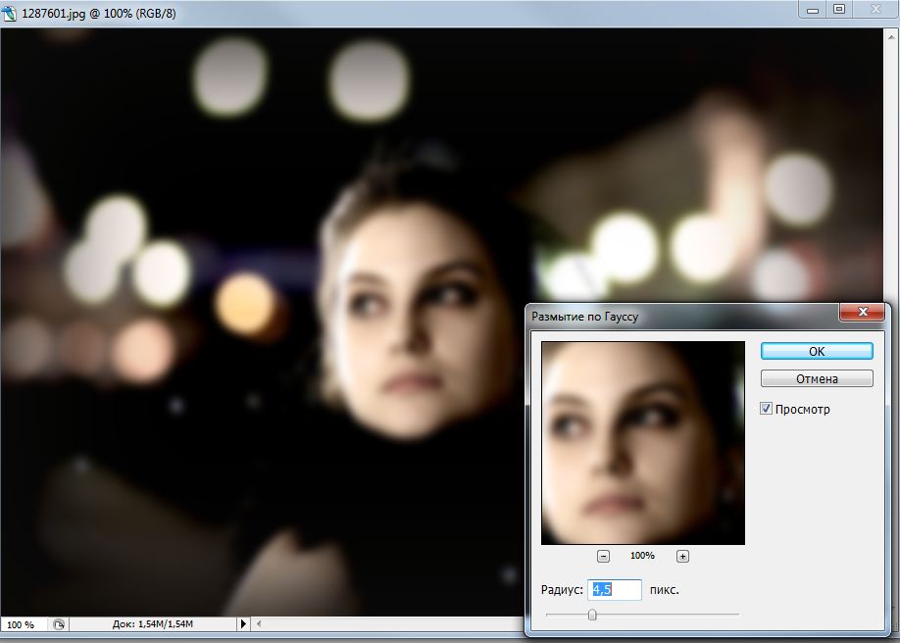Viewport: 900px width, 643px height.
Task: Click the horizontal scrollbar left arrow
Action: click(x=259, y=623)
